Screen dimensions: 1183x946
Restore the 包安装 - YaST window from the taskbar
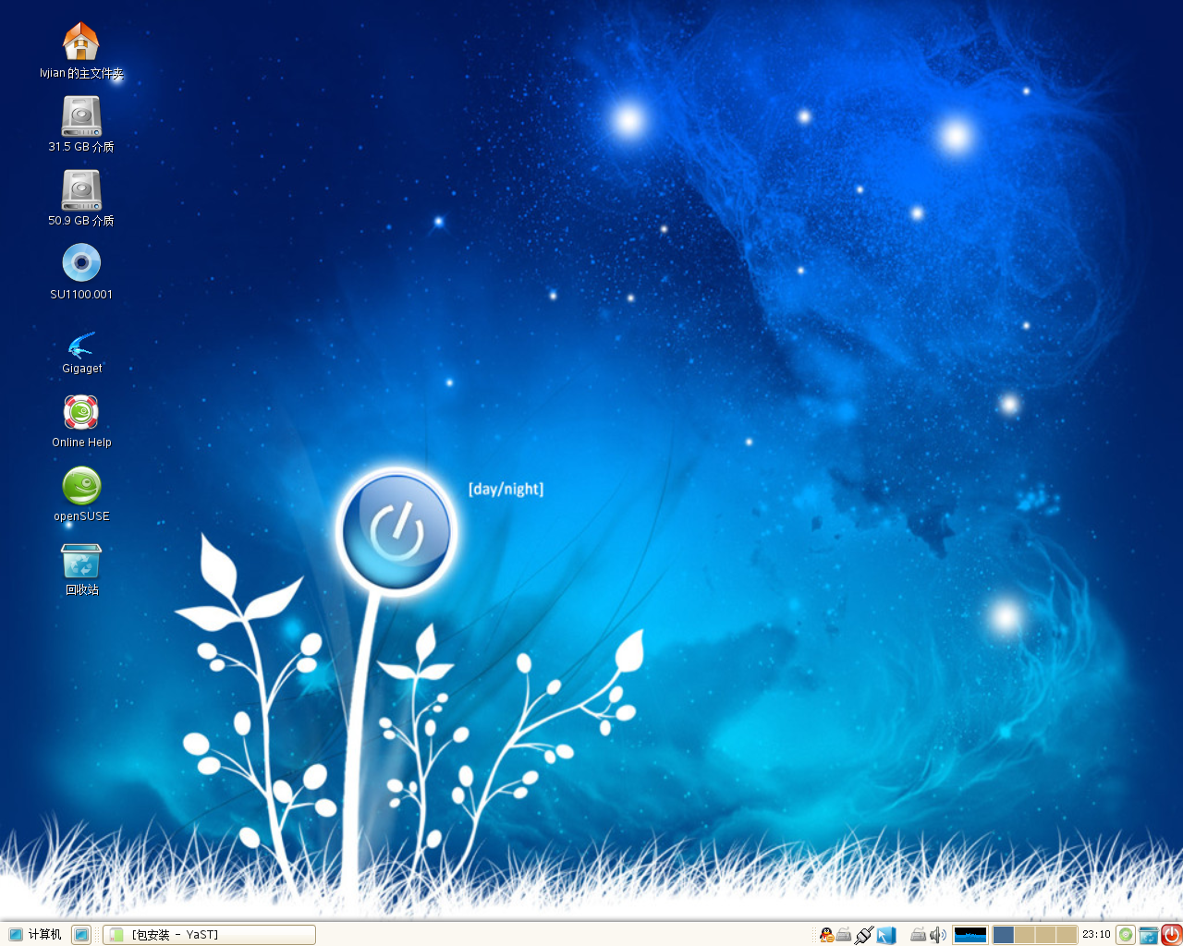(209, 935)
